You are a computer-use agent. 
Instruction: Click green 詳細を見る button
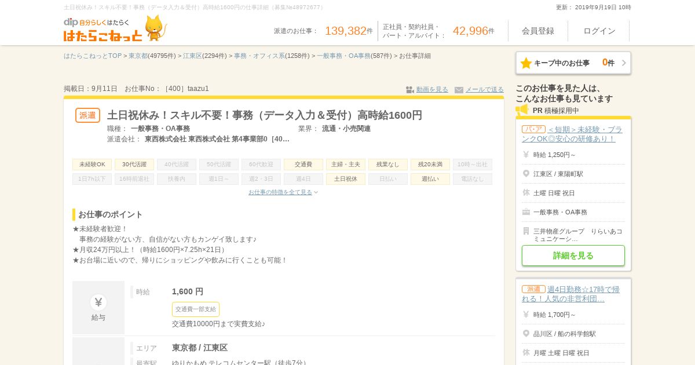(573, 256)
